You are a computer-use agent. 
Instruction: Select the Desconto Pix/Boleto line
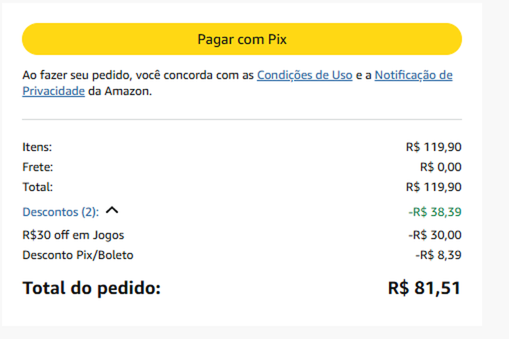pos(78,256)
